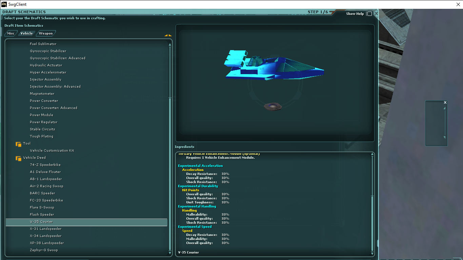Click Experimental Speed heading

(x=195, y=227)
